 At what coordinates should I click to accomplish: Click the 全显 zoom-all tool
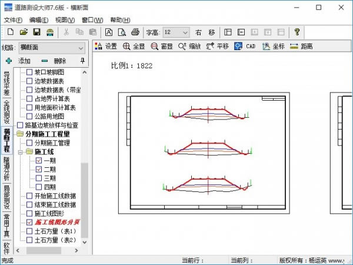click(134, 46)
